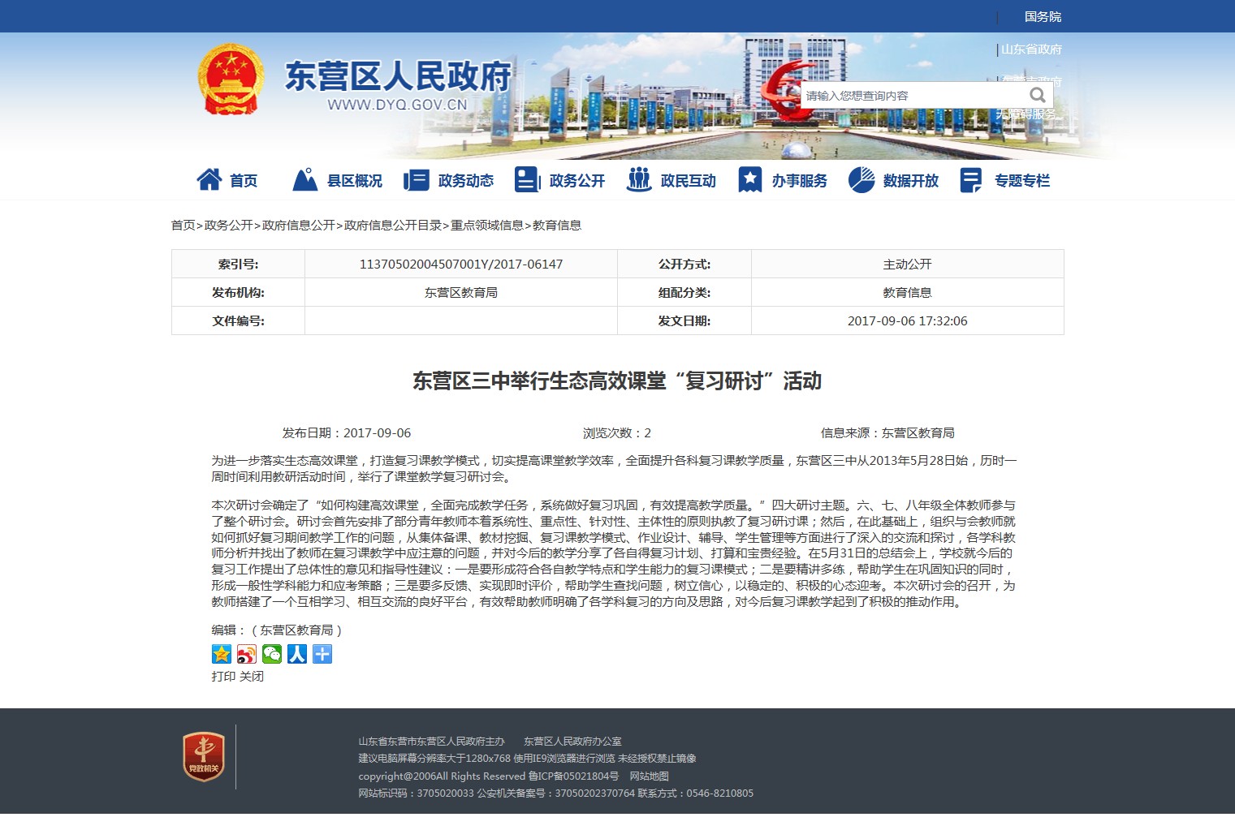Click the 关闭 link below share icons
The width and height of the screenshot is (1235, 830).
(252, 676)
